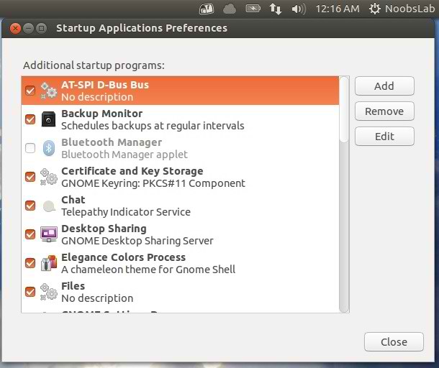Uncheck the Desktop Sharing checkbox
Image resolution: width=439 pixels, height=368 pixels.
[30, 234]
